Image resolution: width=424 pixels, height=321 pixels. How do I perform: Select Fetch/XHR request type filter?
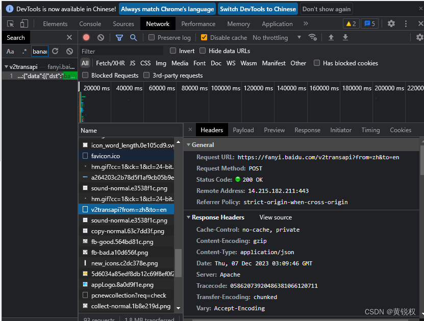pyautogui.click(x=110, y=63)
